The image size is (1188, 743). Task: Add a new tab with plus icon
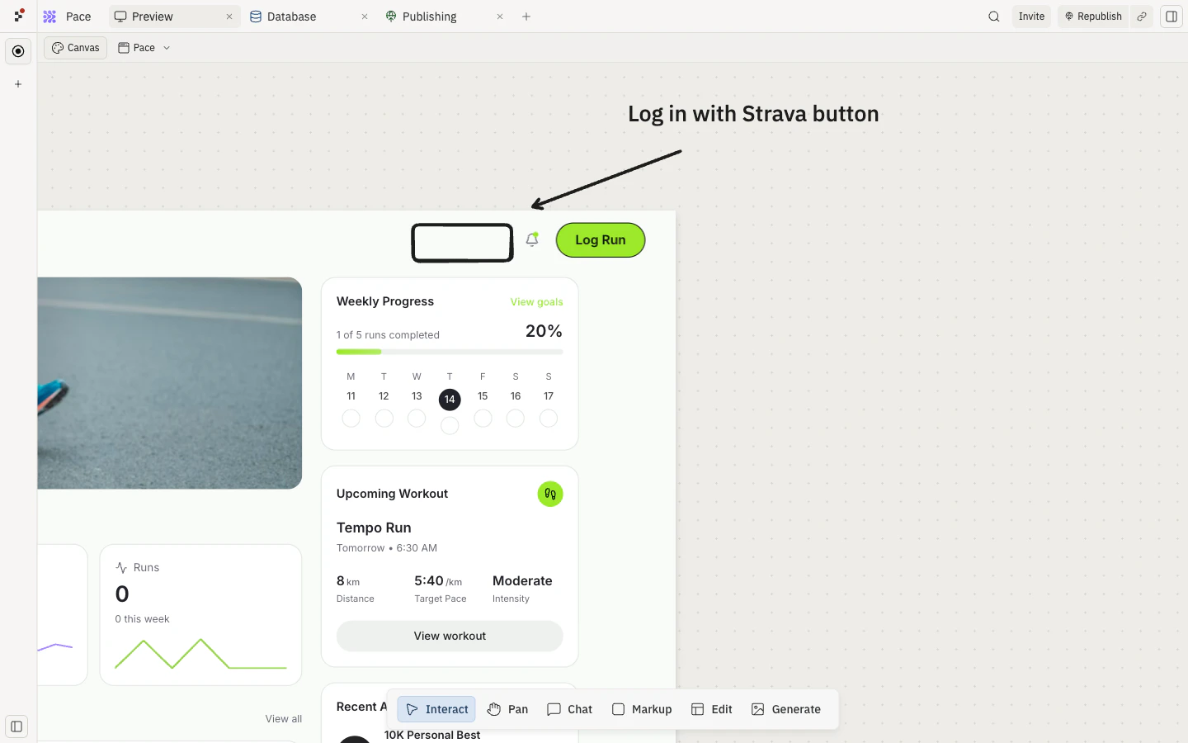tap(526, 17)
